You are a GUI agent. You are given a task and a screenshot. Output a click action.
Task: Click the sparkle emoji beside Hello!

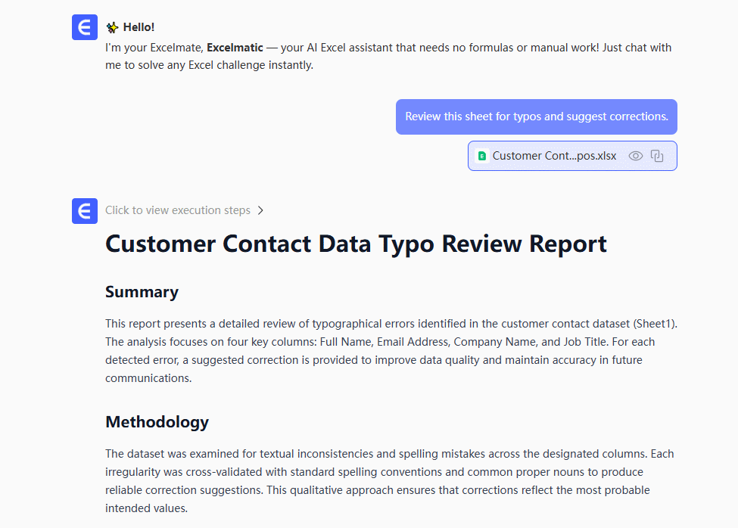coord(112,27)
